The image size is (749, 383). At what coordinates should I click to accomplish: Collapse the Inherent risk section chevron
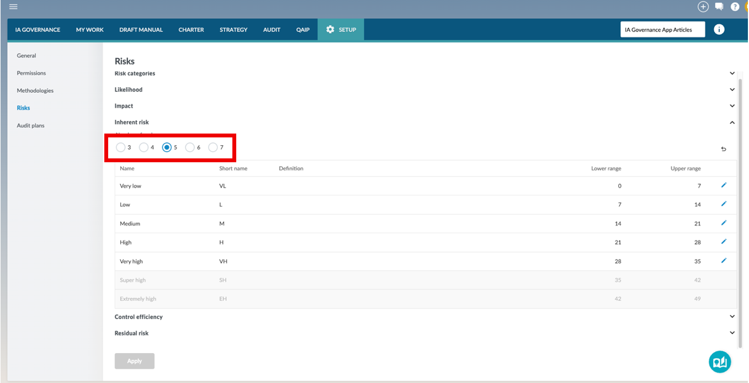(x=732, y=123)
